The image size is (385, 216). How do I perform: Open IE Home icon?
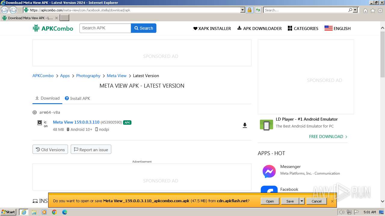pos(365,10)
